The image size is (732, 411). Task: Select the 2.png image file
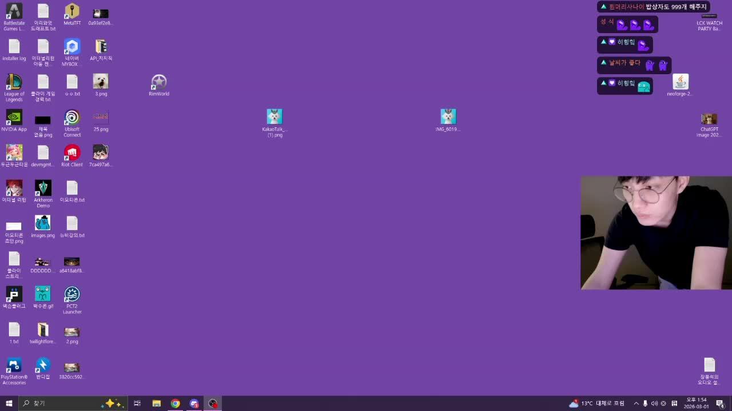tap(72, 335)
